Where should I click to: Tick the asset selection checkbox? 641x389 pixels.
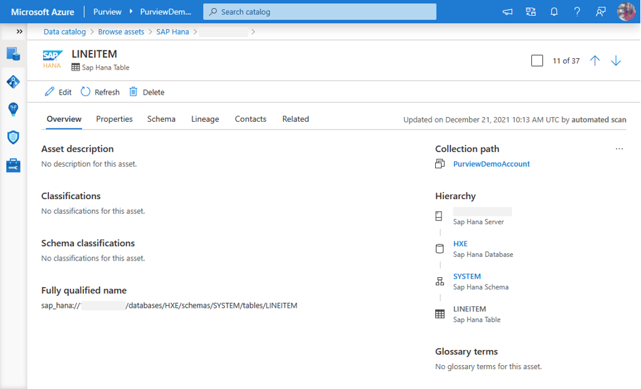coord(537,61)
